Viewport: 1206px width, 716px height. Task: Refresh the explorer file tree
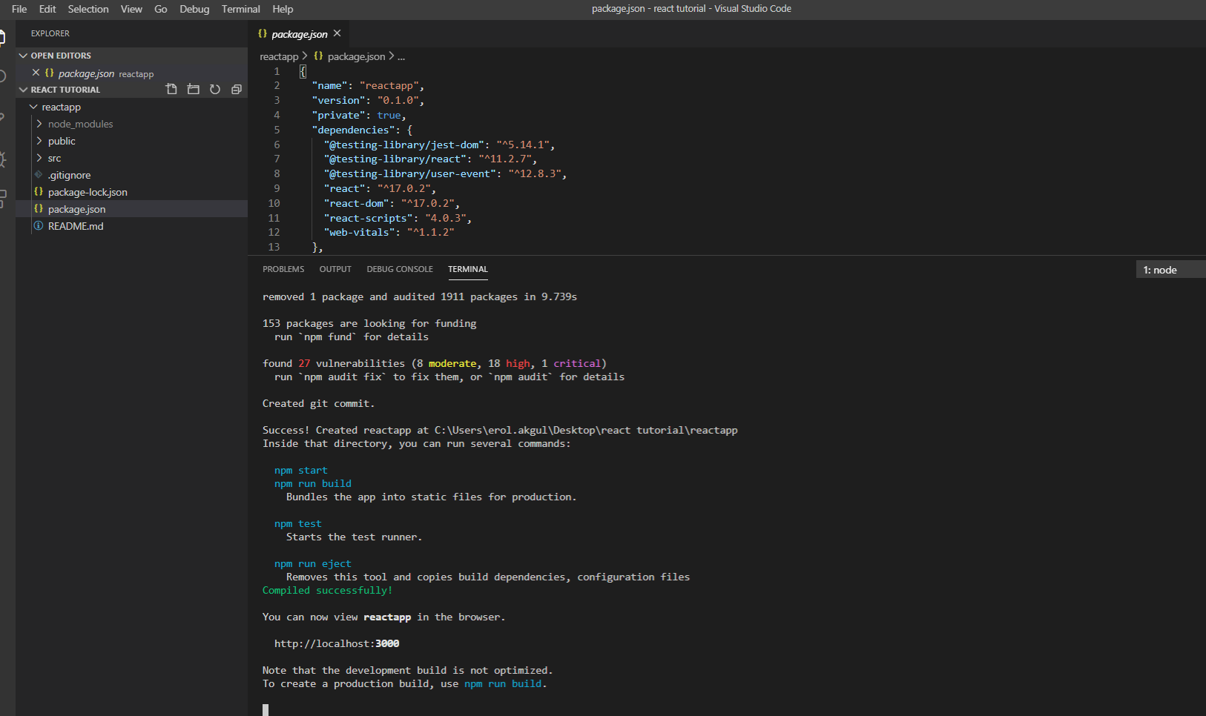pyautogui.click(x=215, y=90)
